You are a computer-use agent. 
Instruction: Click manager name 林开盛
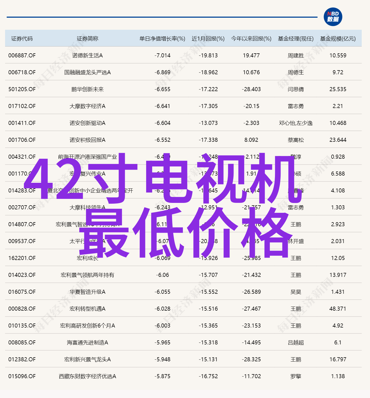point(296,241)
